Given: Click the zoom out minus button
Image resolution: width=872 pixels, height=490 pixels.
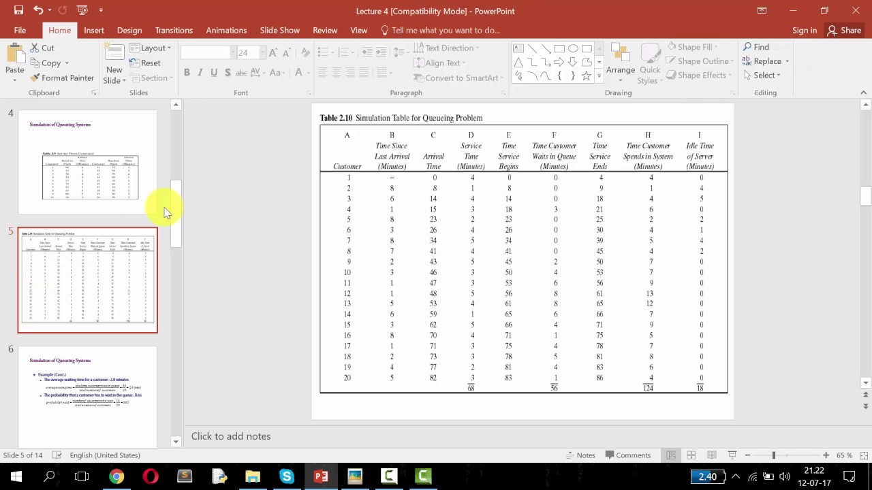Looking at the screenshot, I should click(747, 455).
